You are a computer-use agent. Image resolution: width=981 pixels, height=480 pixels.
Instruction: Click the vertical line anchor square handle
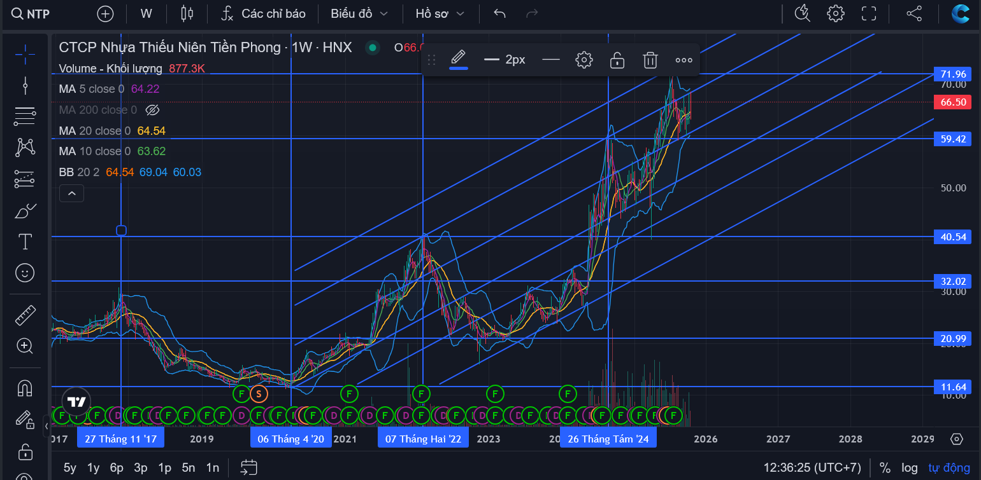[121, 230]
